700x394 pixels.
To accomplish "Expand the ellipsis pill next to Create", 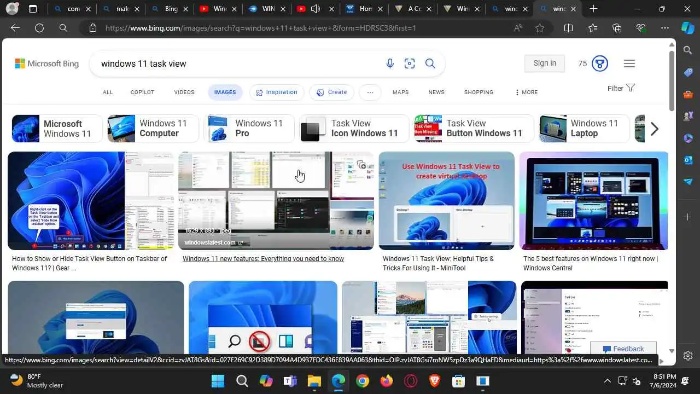I will click(370, 92).
